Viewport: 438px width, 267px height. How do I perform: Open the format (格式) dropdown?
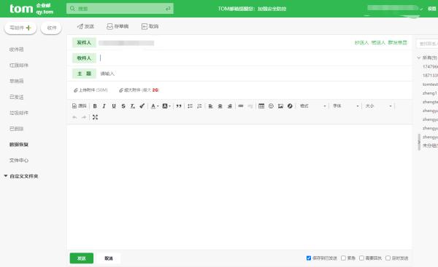[x=312, y=106]
